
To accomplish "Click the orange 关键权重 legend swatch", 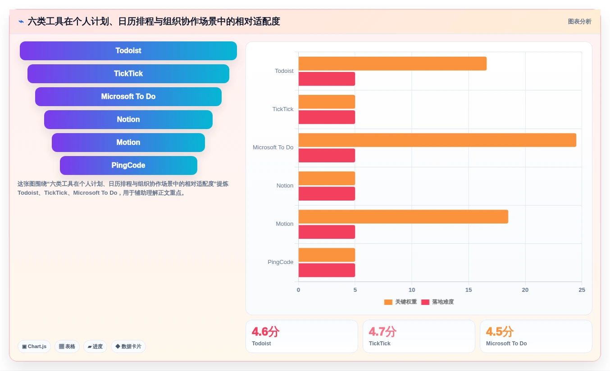I will [x=388, y=302].
